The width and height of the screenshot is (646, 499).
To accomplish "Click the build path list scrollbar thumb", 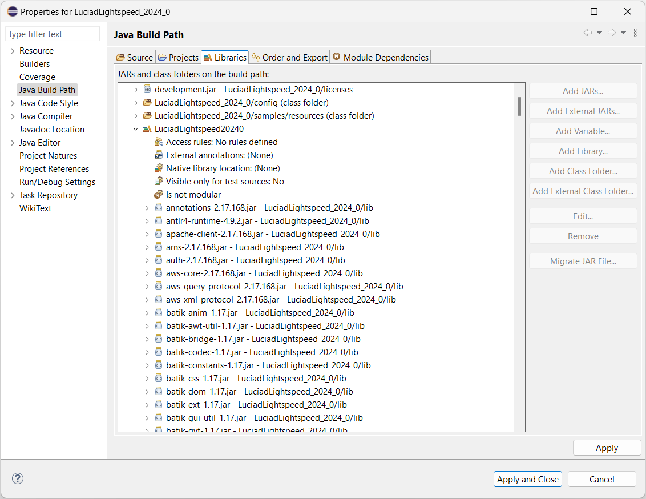I will [519, 107].
